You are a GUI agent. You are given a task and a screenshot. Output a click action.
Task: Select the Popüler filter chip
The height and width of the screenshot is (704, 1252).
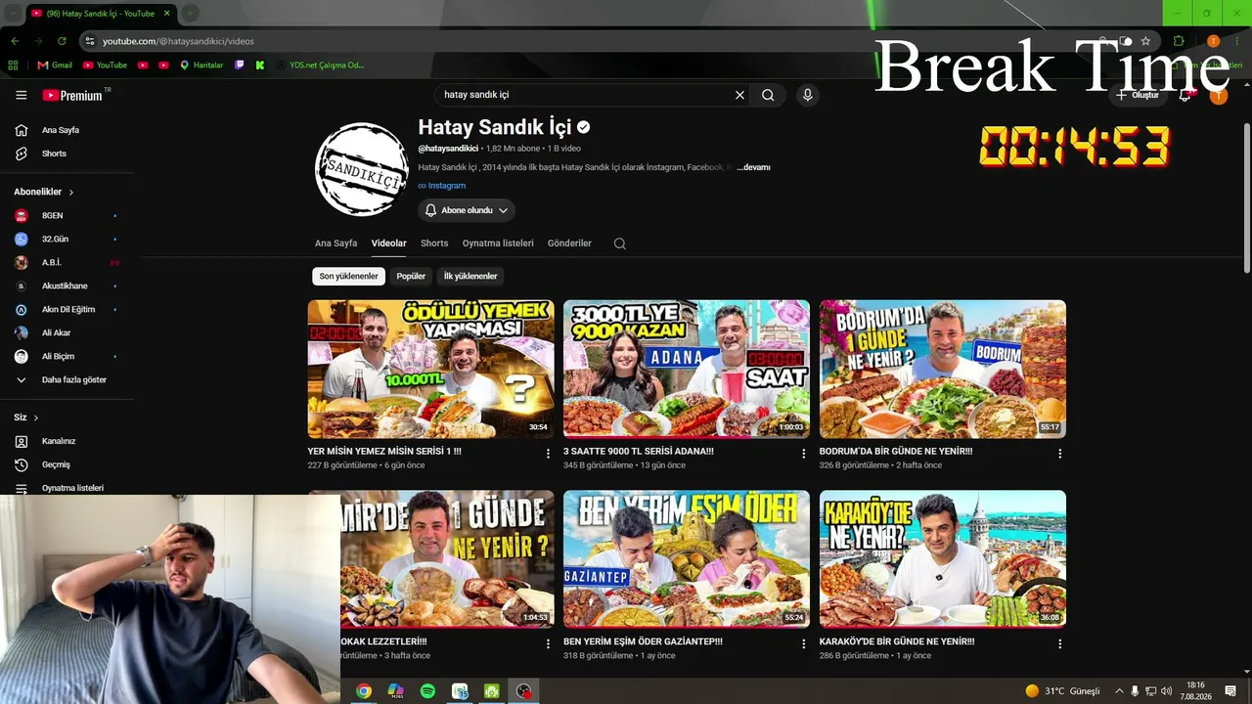tap(411, 276)
